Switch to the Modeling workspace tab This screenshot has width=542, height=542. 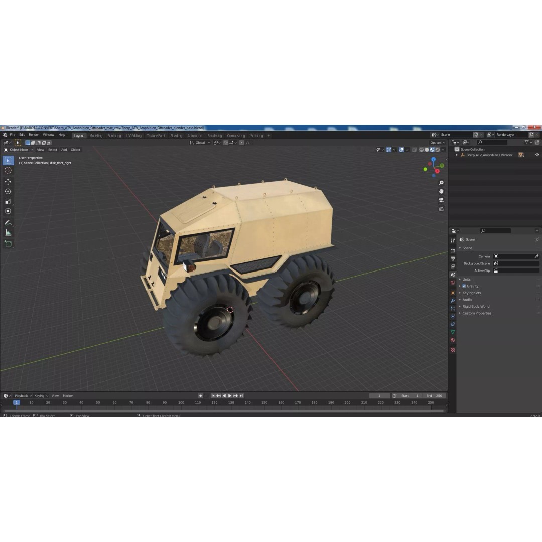96,136
